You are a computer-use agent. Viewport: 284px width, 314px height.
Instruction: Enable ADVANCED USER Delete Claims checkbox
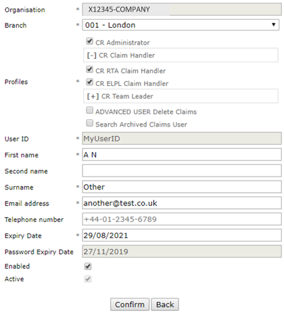pos(90,110)
